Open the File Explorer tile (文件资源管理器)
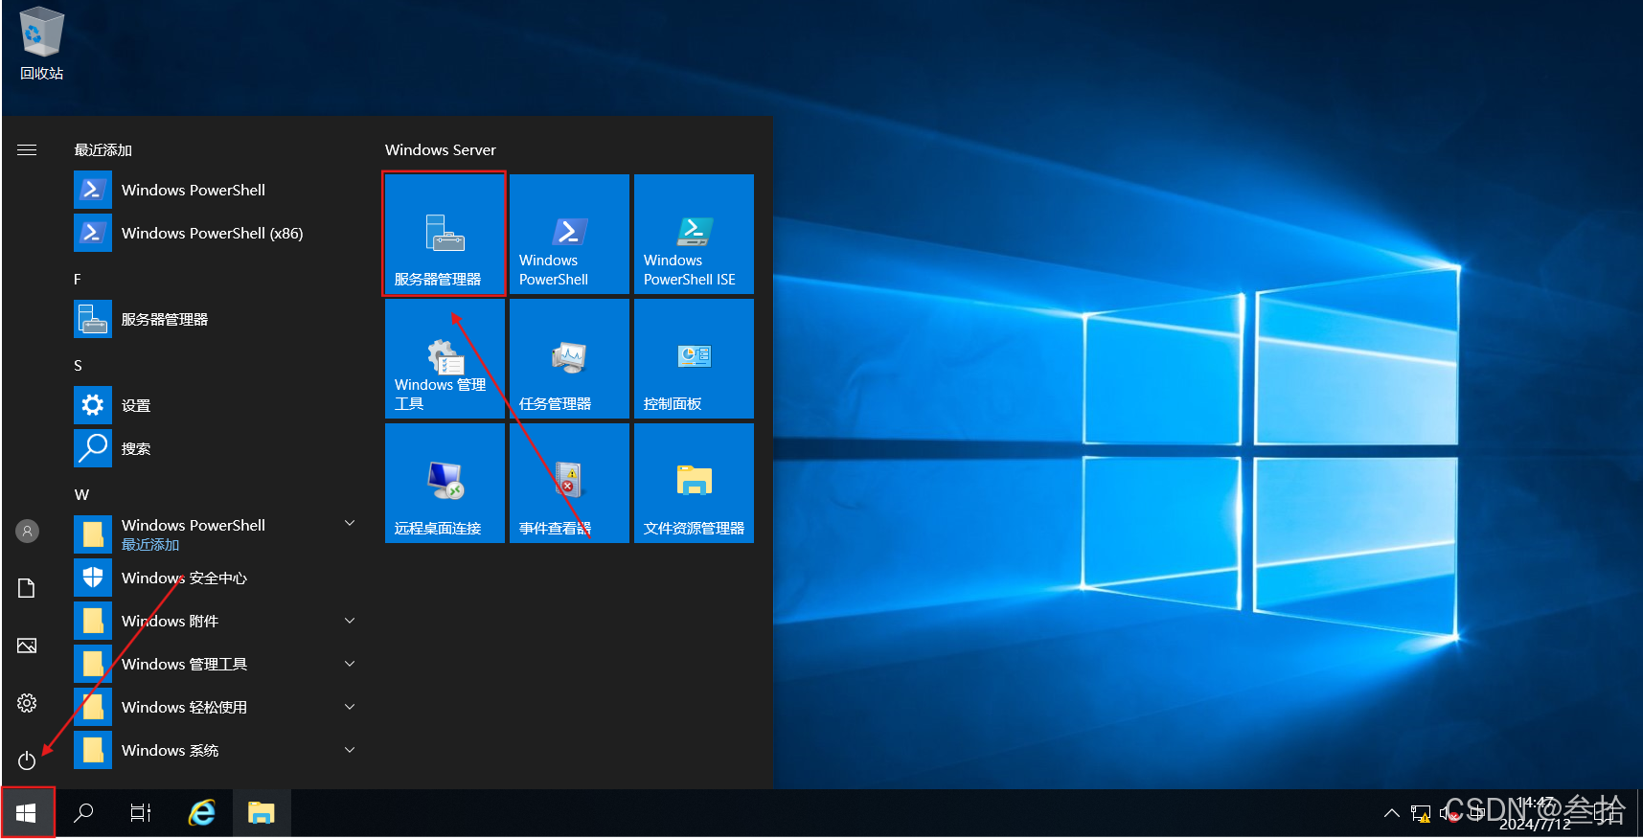 click(694, 483)
